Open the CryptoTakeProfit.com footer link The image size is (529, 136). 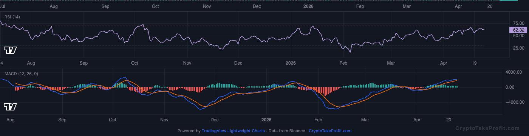[x=330, y=131]
